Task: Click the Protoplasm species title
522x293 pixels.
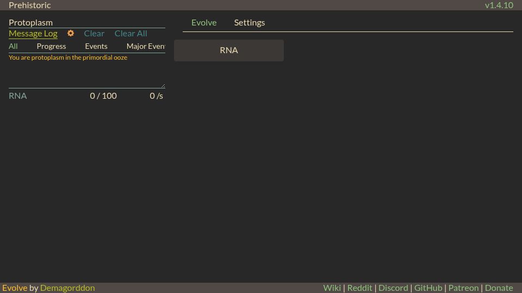Action: click(x=30, y=23)
